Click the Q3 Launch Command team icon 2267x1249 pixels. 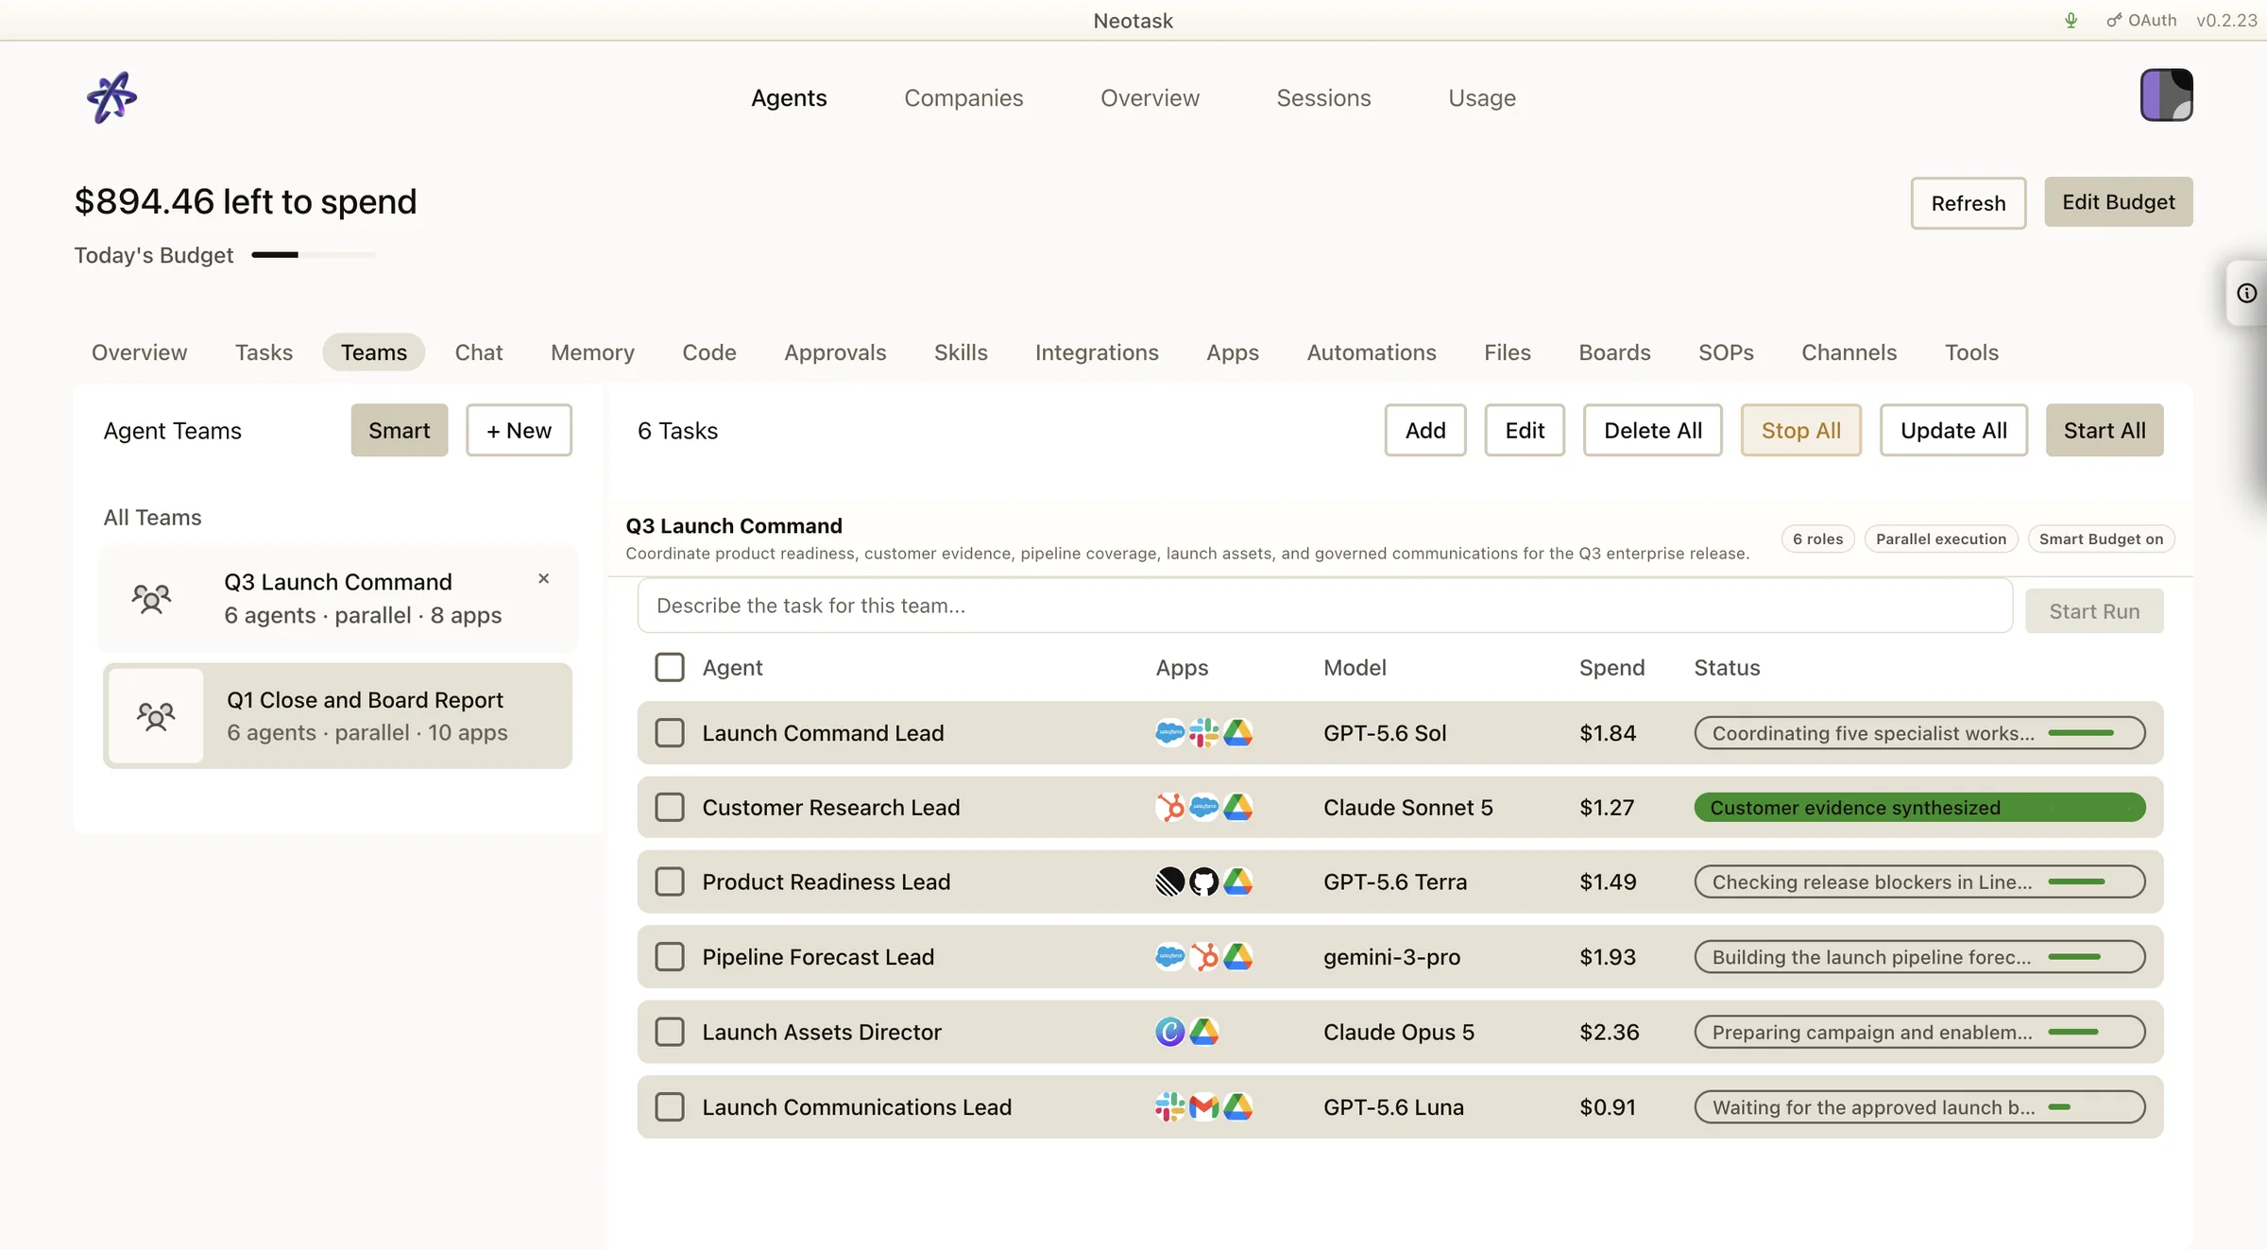point(151,598)
